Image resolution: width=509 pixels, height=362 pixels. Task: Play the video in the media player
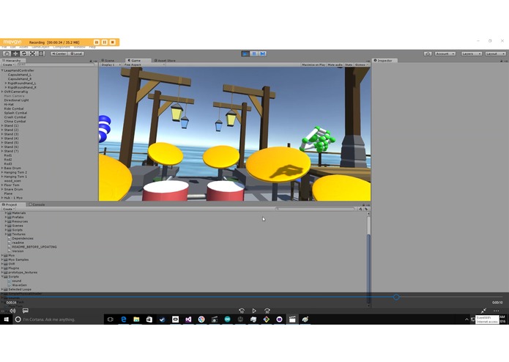click(254, 311)
